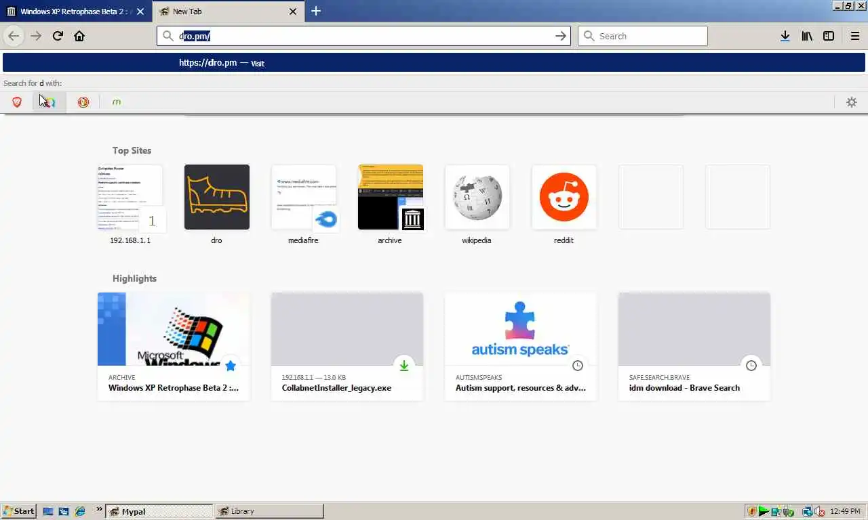Close the New Tab tab

[x=293, y=12]
